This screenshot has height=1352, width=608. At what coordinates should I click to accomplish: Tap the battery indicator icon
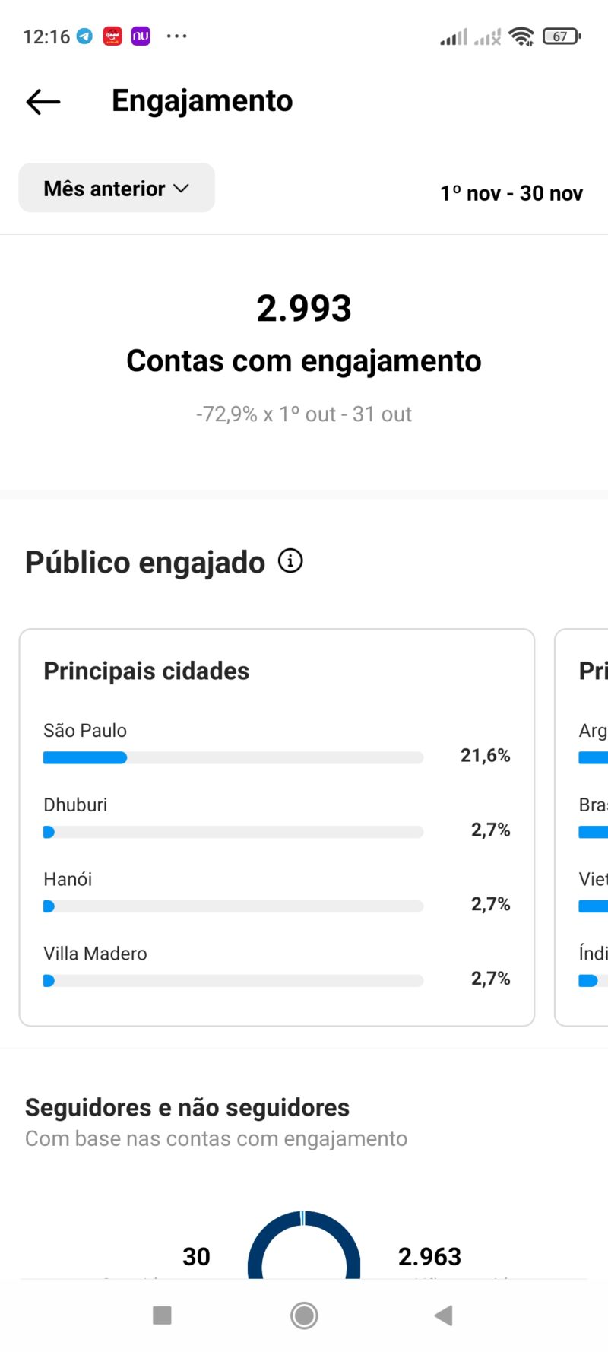tap(562, 36)
